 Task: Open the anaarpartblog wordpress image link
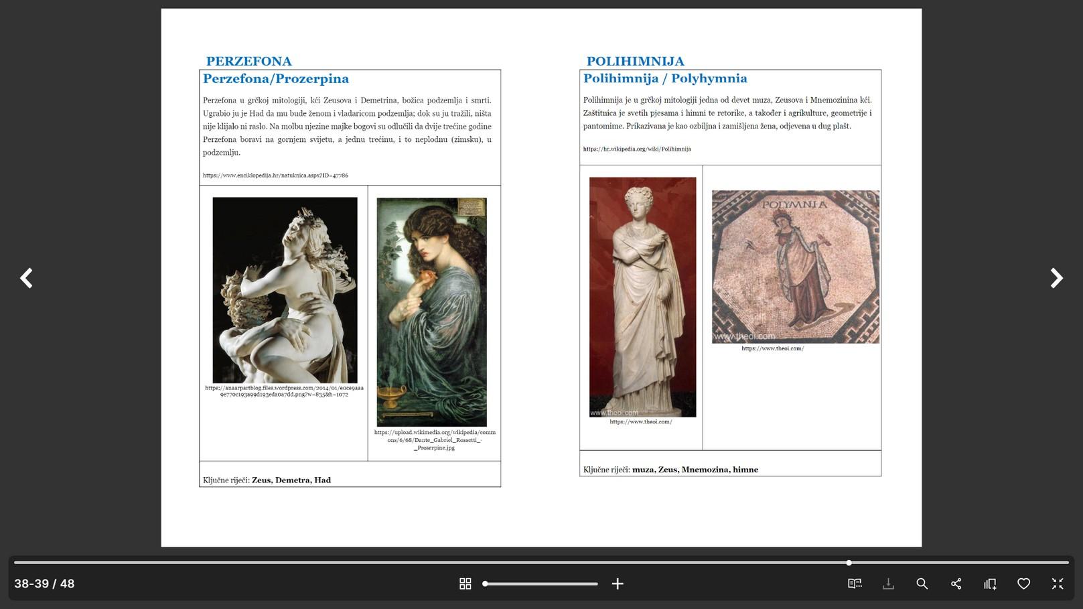pos(284,391)
